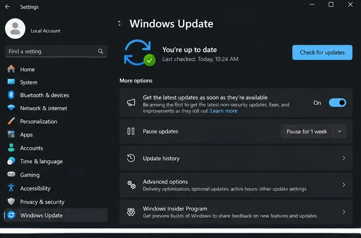Open Home in the sidebar
Viewport: 361px width, 238px height.
coord(56,69)
